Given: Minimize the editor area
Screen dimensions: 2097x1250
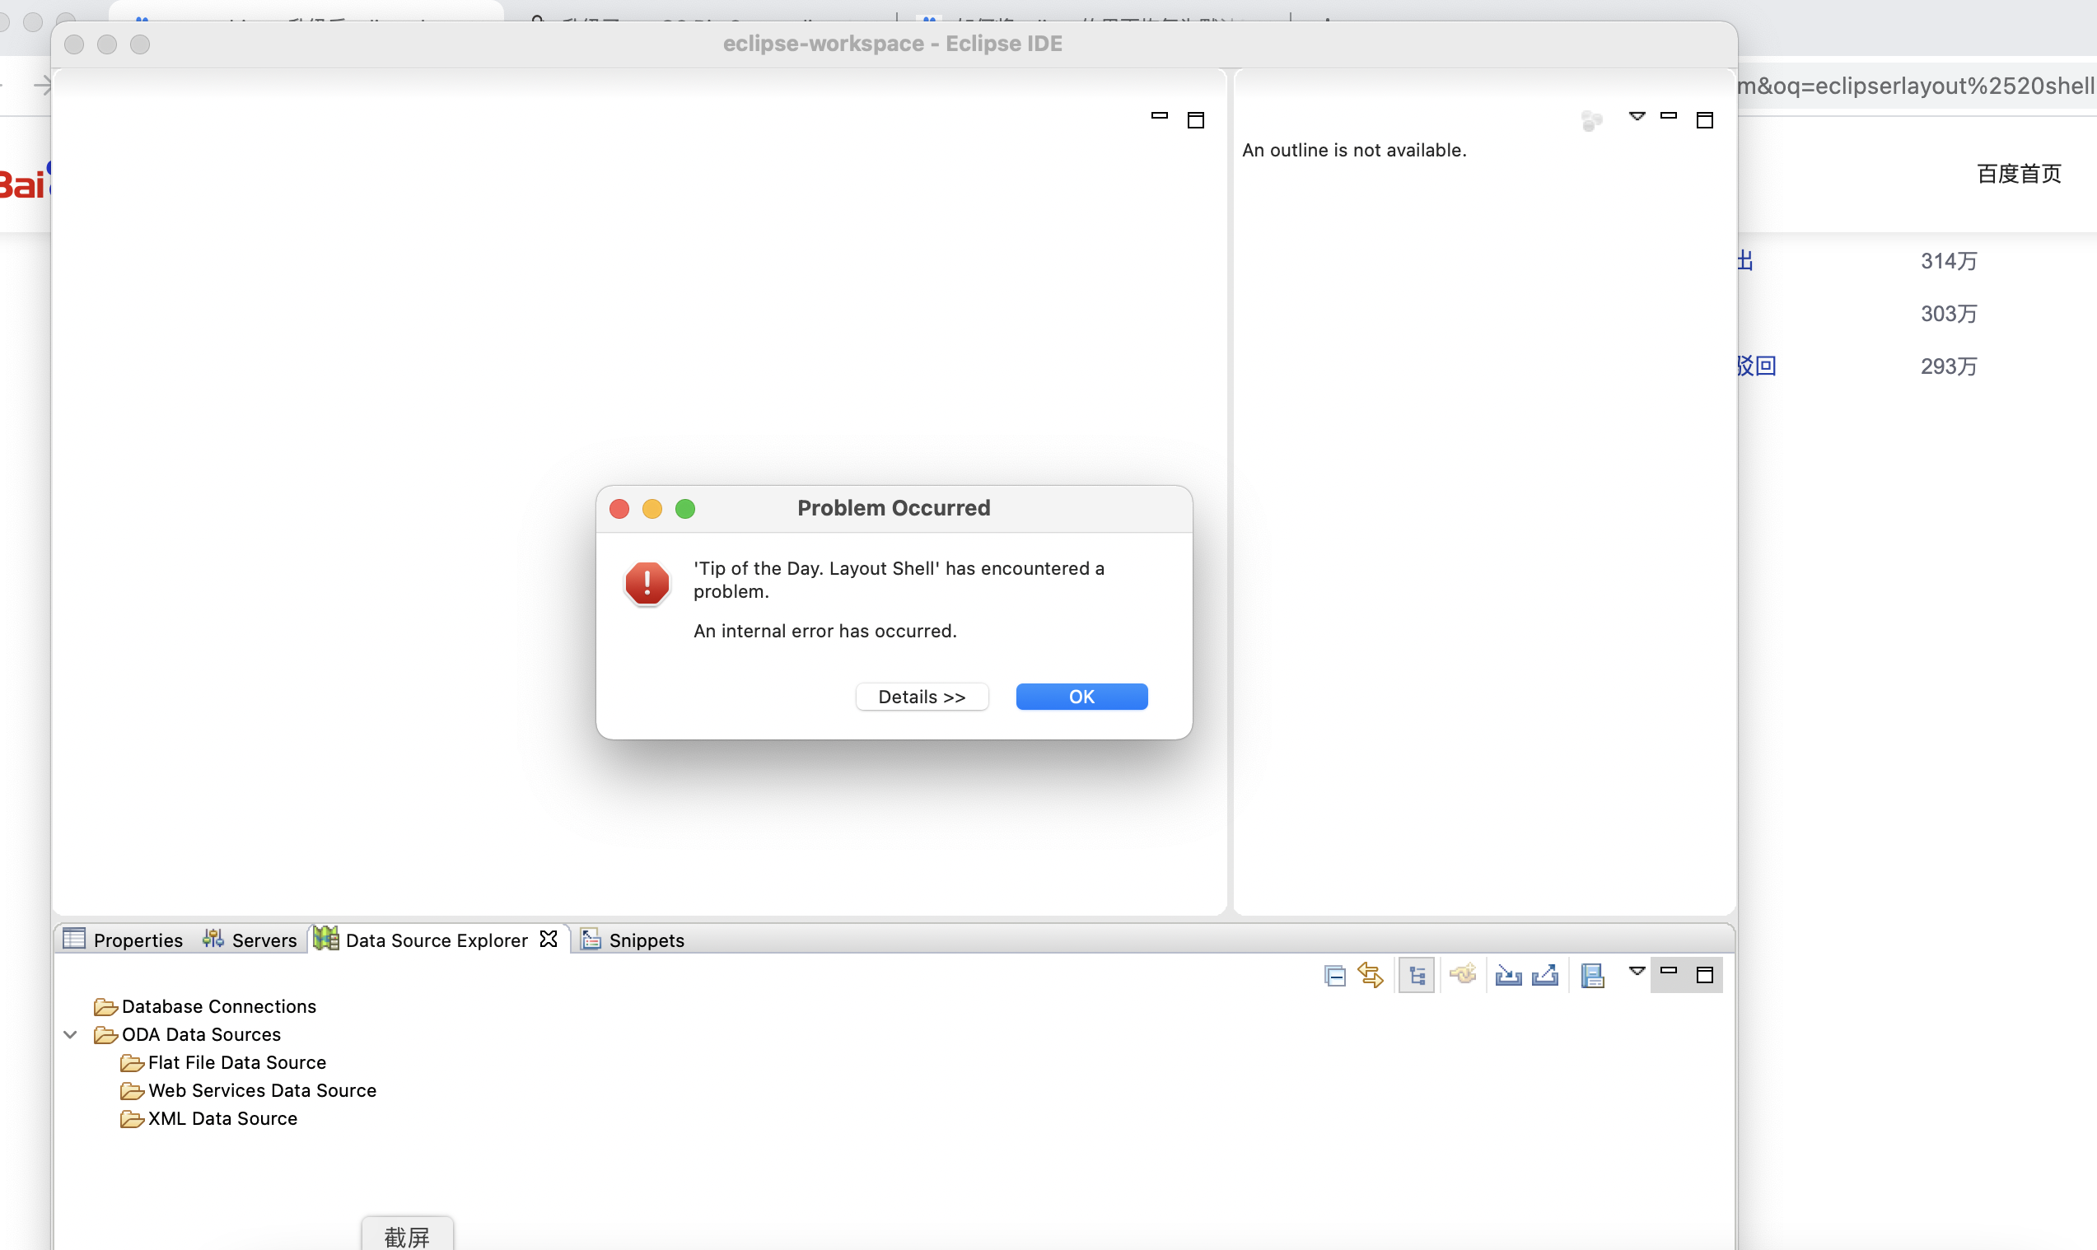Looking at the screenshot, I should pyautogui.click(x=1160, y=115).
